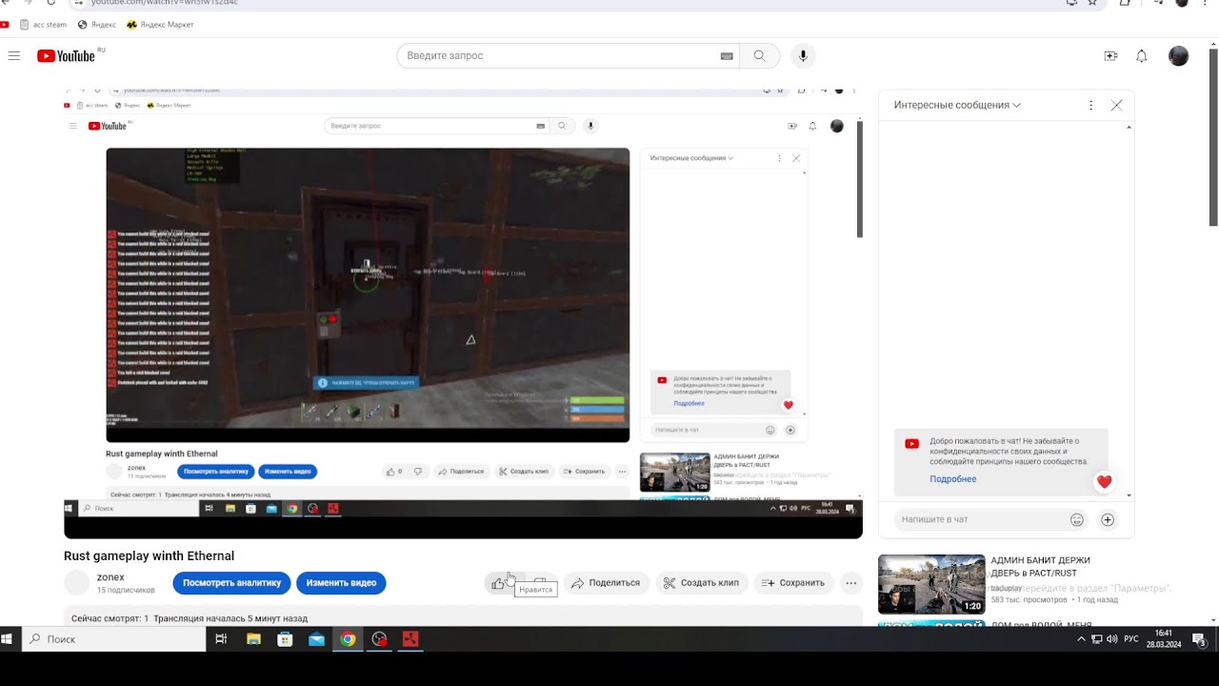The height and width of the screenshot is (686, 1219).
Task: Expand the Интересные сообщения chat filter
Action: tap(957, 106)
